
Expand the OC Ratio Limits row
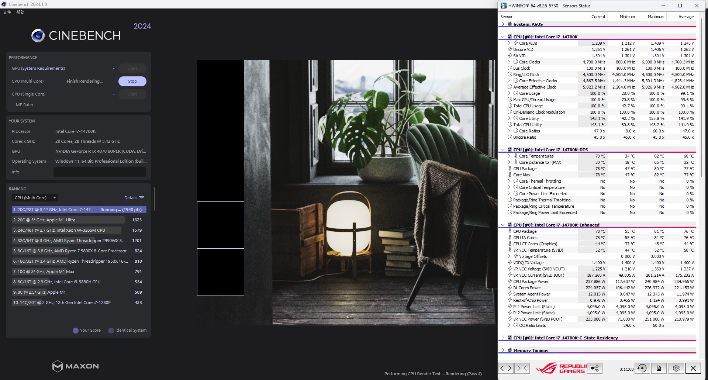pyautogui.click(x=510, y=325)
